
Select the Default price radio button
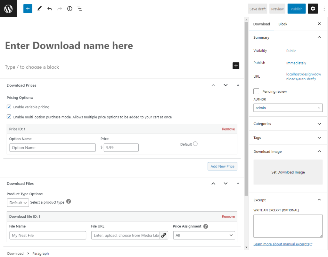point(195,144)
